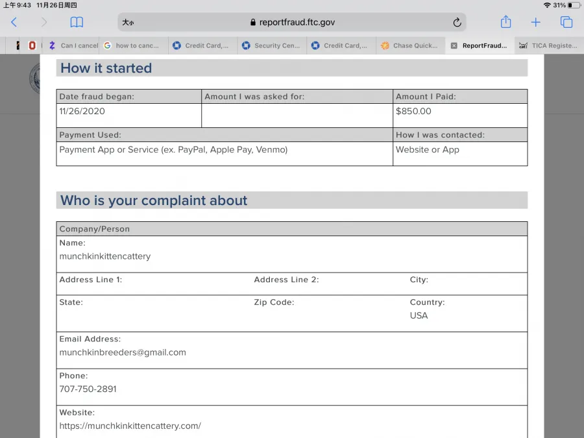
Task: Tap the Wi-Fi status icon
Action: coord(547,5)
